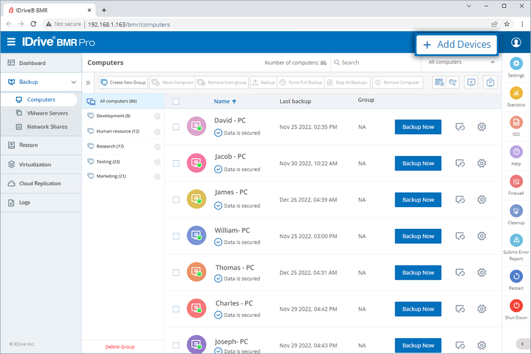This screenshot has width=531, height=354.
Task: Open the Firewall icon
Action: 516,181
